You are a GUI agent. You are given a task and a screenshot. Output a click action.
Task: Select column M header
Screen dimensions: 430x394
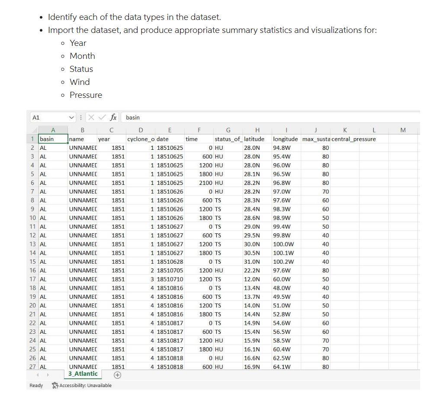coord(403,130)
